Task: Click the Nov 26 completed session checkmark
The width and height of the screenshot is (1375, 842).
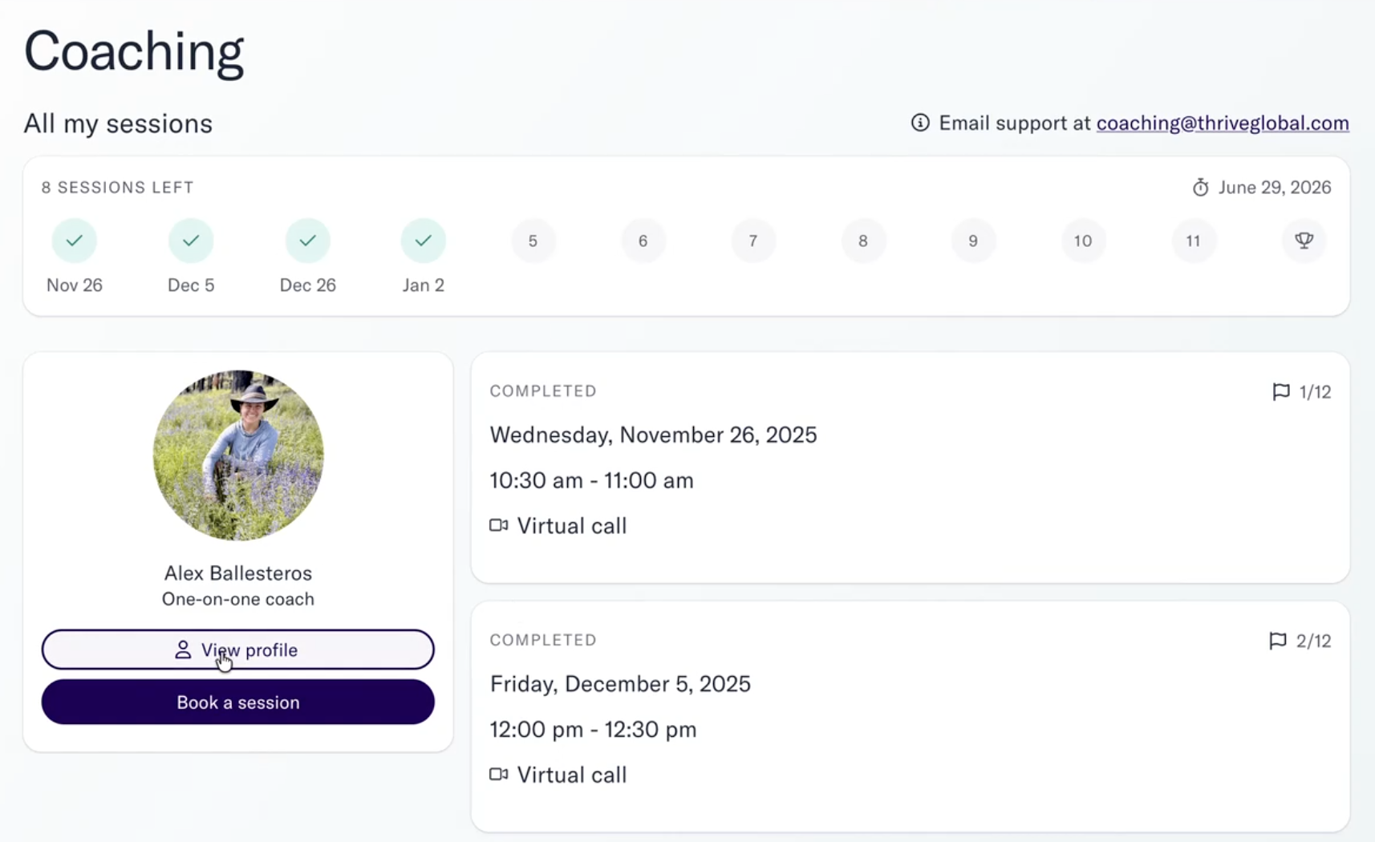Action: coord(75,241)
